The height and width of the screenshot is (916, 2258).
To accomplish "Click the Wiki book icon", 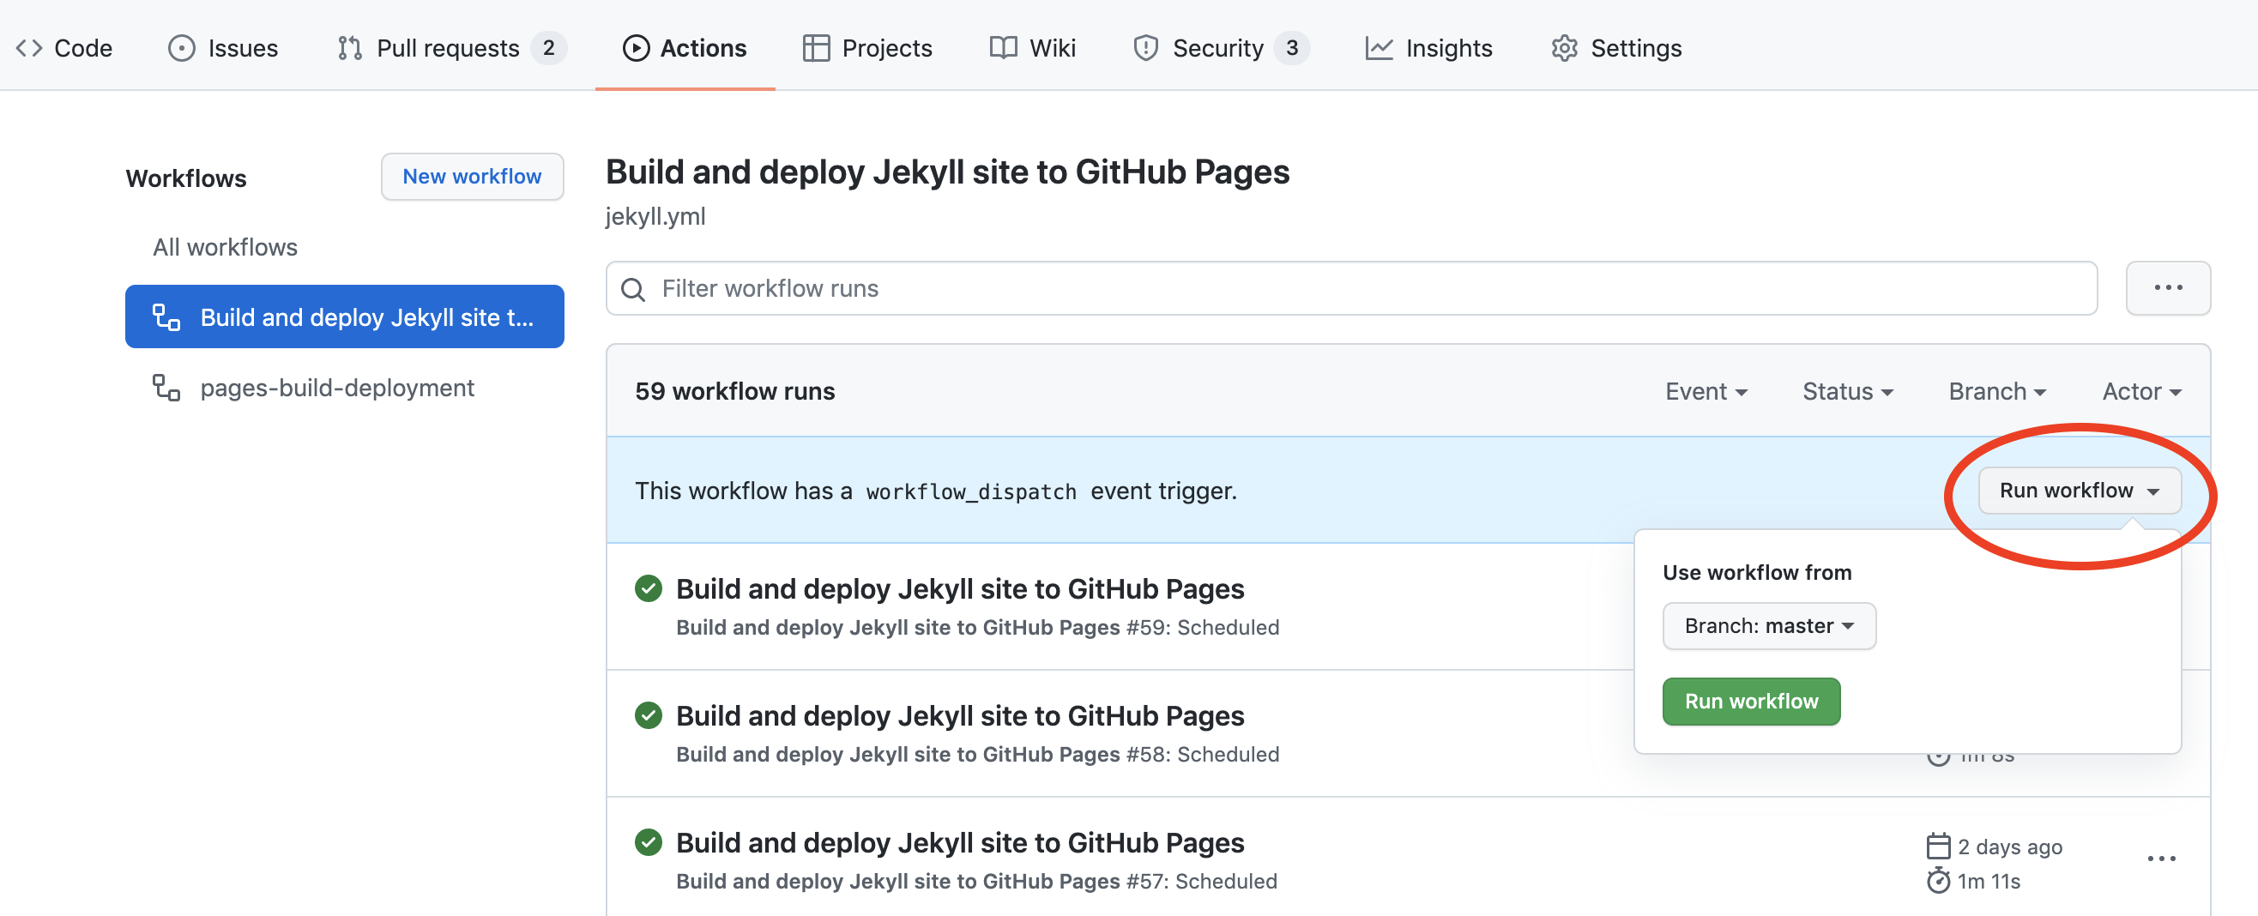I will click(1003, 48).
